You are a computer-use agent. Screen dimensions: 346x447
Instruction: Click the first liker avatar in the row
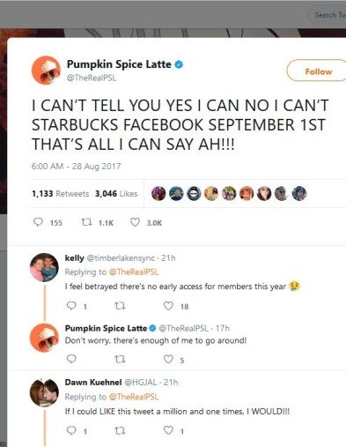pyautogui.click(x=158, y=194)
